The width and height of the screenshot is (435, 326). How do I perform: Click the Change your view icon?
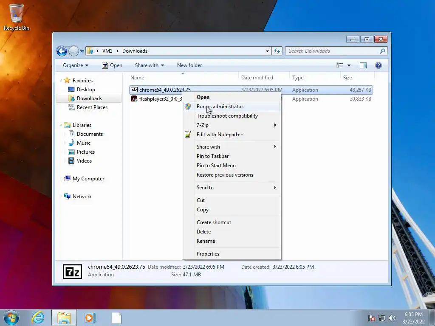click(339, 65)
